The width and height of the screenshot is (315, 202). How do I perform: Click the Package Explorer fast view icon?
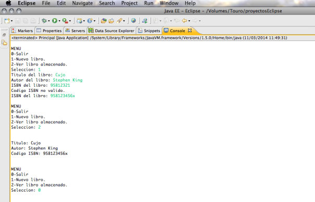(x=4, y=43)
